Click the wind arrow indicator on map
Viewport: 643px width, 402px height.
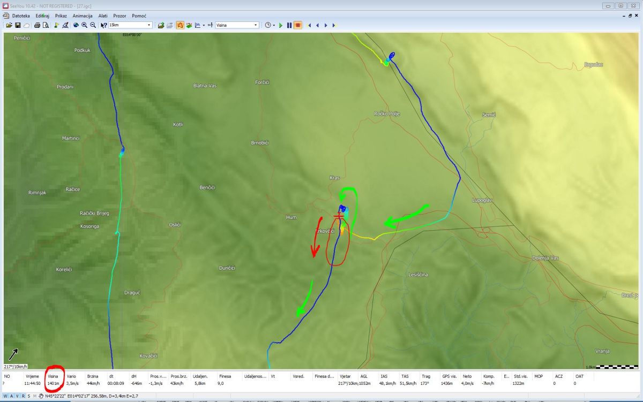(12, 354)
